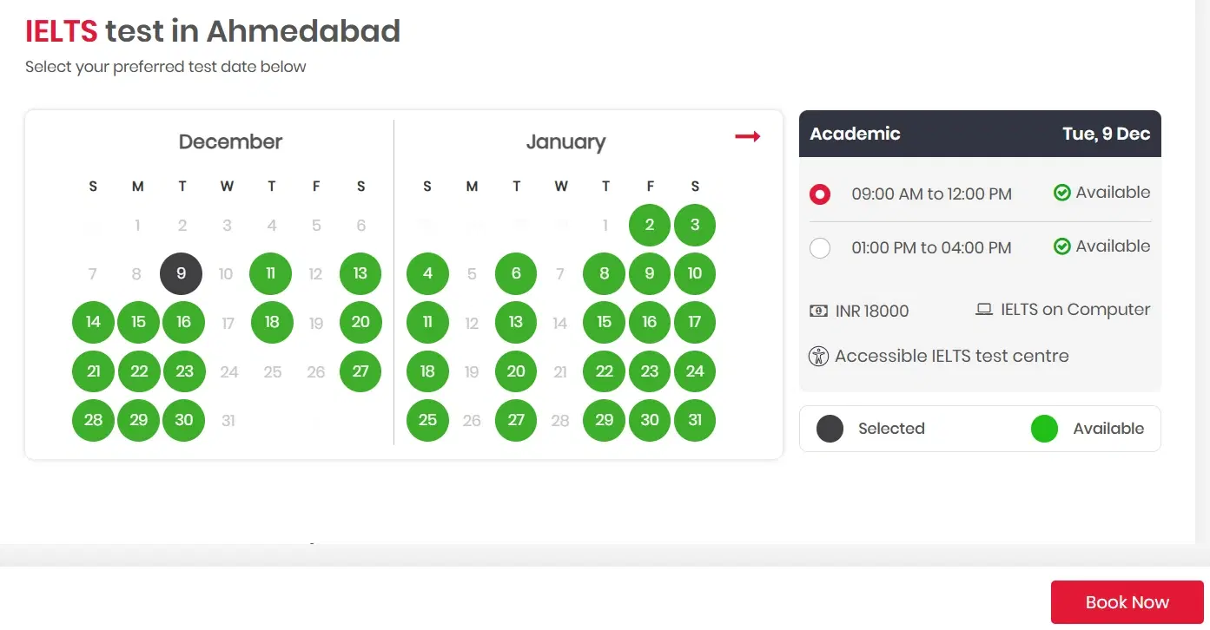Click the Book Now button
Screen dimensions: 1210x630
tap(1127, 601)
